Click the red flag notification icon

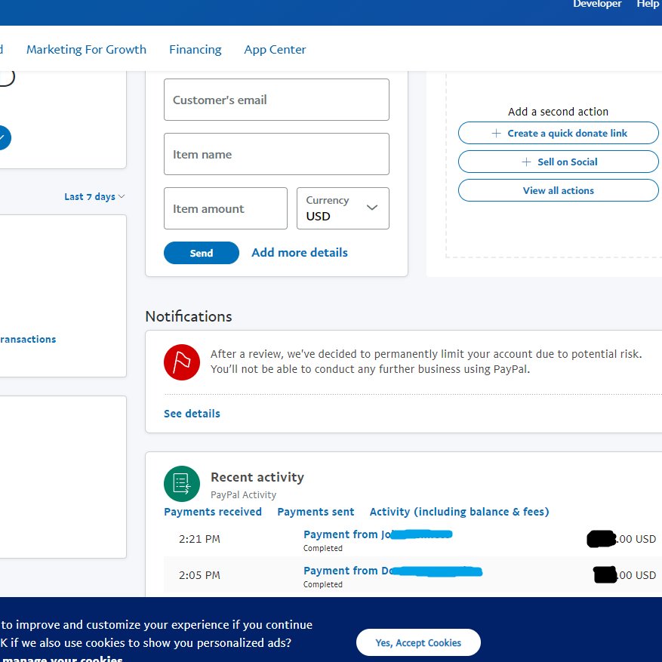pos(182,362)
